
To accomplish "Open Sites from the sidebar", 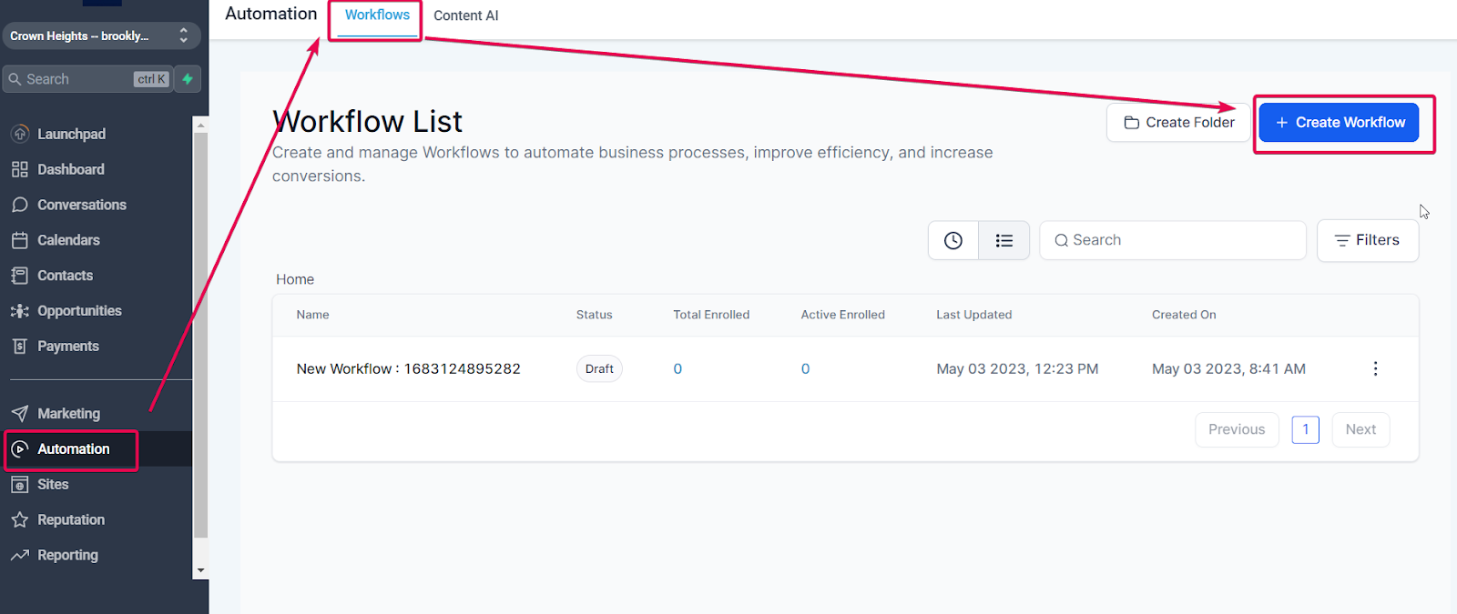I will [40, 484].
